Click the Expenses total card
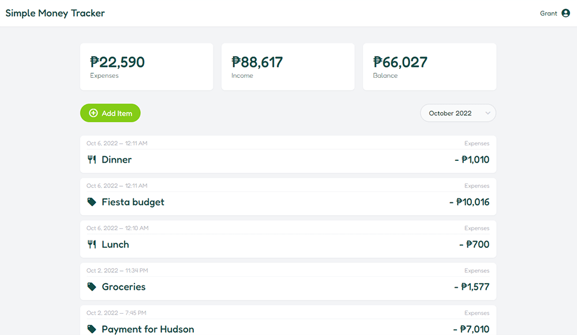This screenshot has width=577, height=335. point(147,67)
